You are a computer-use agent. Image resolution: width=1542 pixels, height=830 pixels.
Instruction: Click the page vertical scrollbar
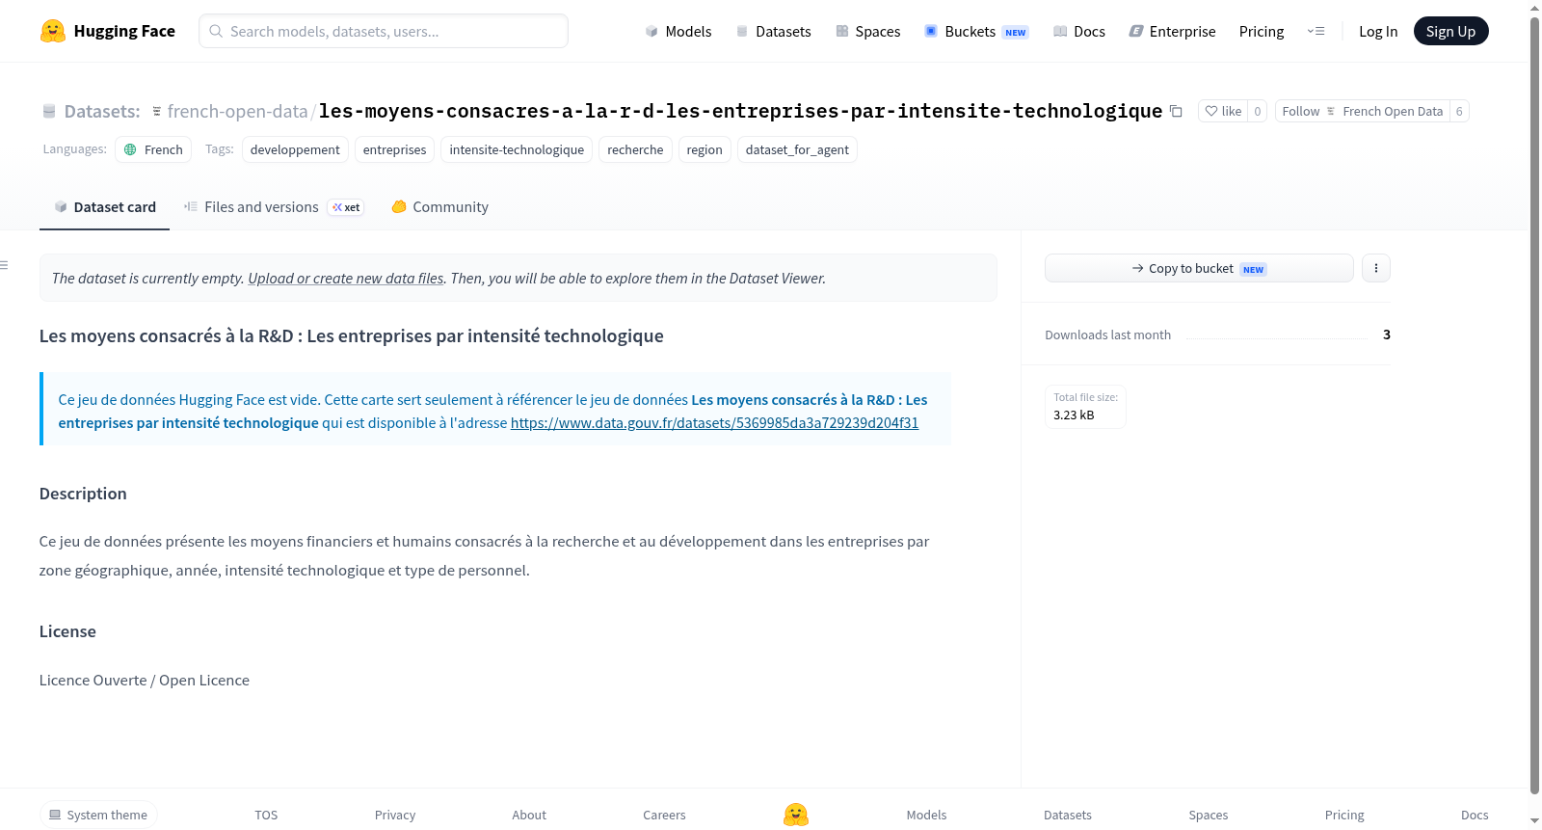[x=1534, y=405]
